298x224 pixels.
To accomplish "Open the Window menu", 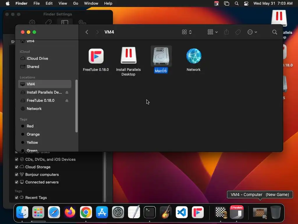I will click(x=91, y=3).
